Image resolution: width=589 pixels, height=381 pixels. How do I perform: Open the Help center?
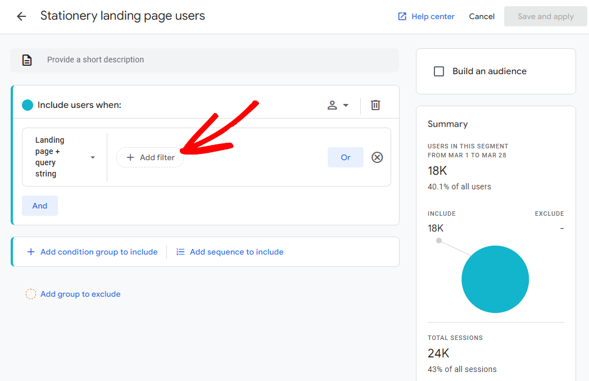click(432, 16)
